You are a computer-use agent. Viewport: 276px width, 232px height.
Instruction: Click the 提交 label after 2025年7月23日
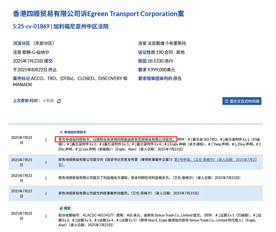48,61
